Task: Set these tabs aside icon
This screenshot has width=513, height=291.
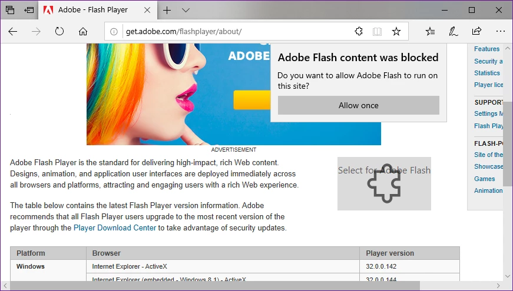Action: tap(29, 10)
